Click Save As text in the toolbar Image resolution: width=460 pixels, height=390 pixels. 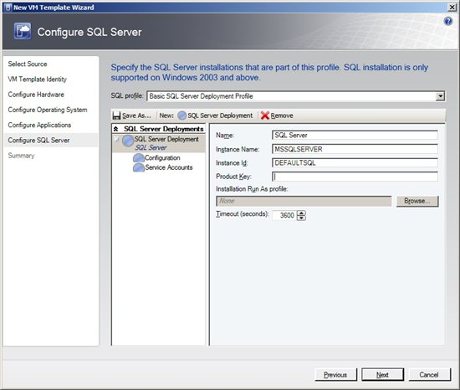[x=136, y=115]
